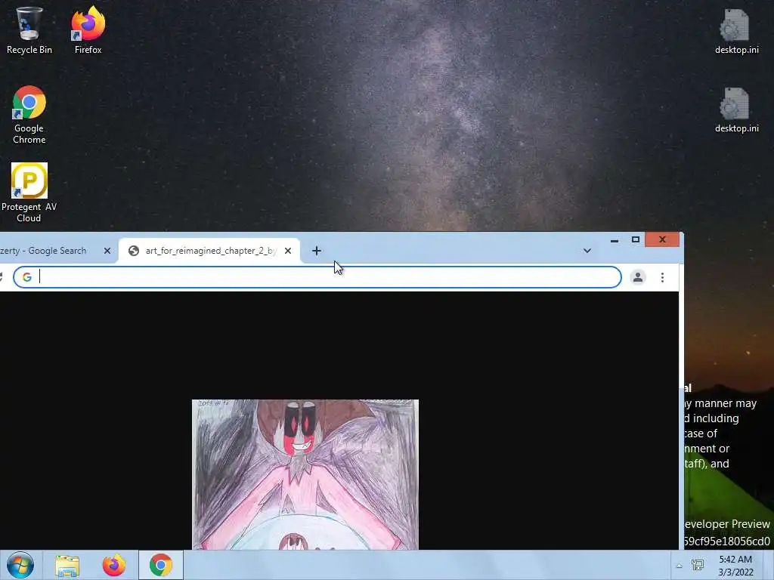
Task: Open the Chrome profile avatar menu
Action: 638,277
